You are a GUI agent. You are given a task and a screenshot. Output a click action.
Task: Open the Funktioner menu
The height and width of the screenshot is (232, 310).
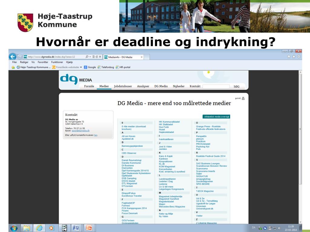(x=57, y=62)
